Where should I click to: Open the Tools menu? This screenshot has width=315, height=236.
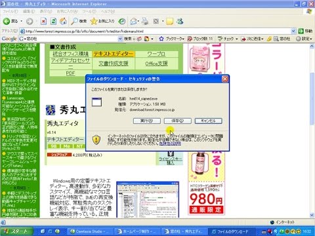click(x=89, y=11)
